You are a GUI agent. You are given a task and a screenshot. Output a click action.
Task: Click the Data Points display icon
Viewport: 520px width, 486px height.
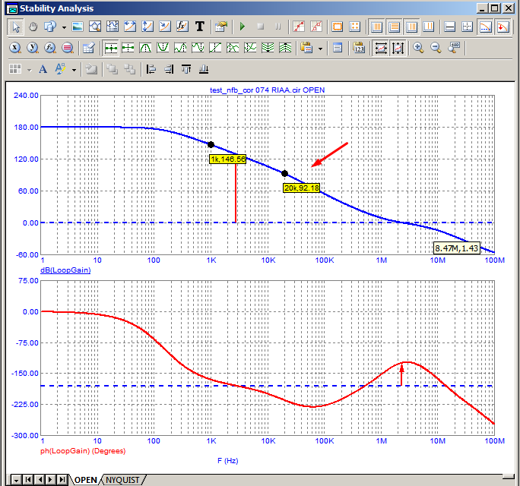click(x=299, y=27)
